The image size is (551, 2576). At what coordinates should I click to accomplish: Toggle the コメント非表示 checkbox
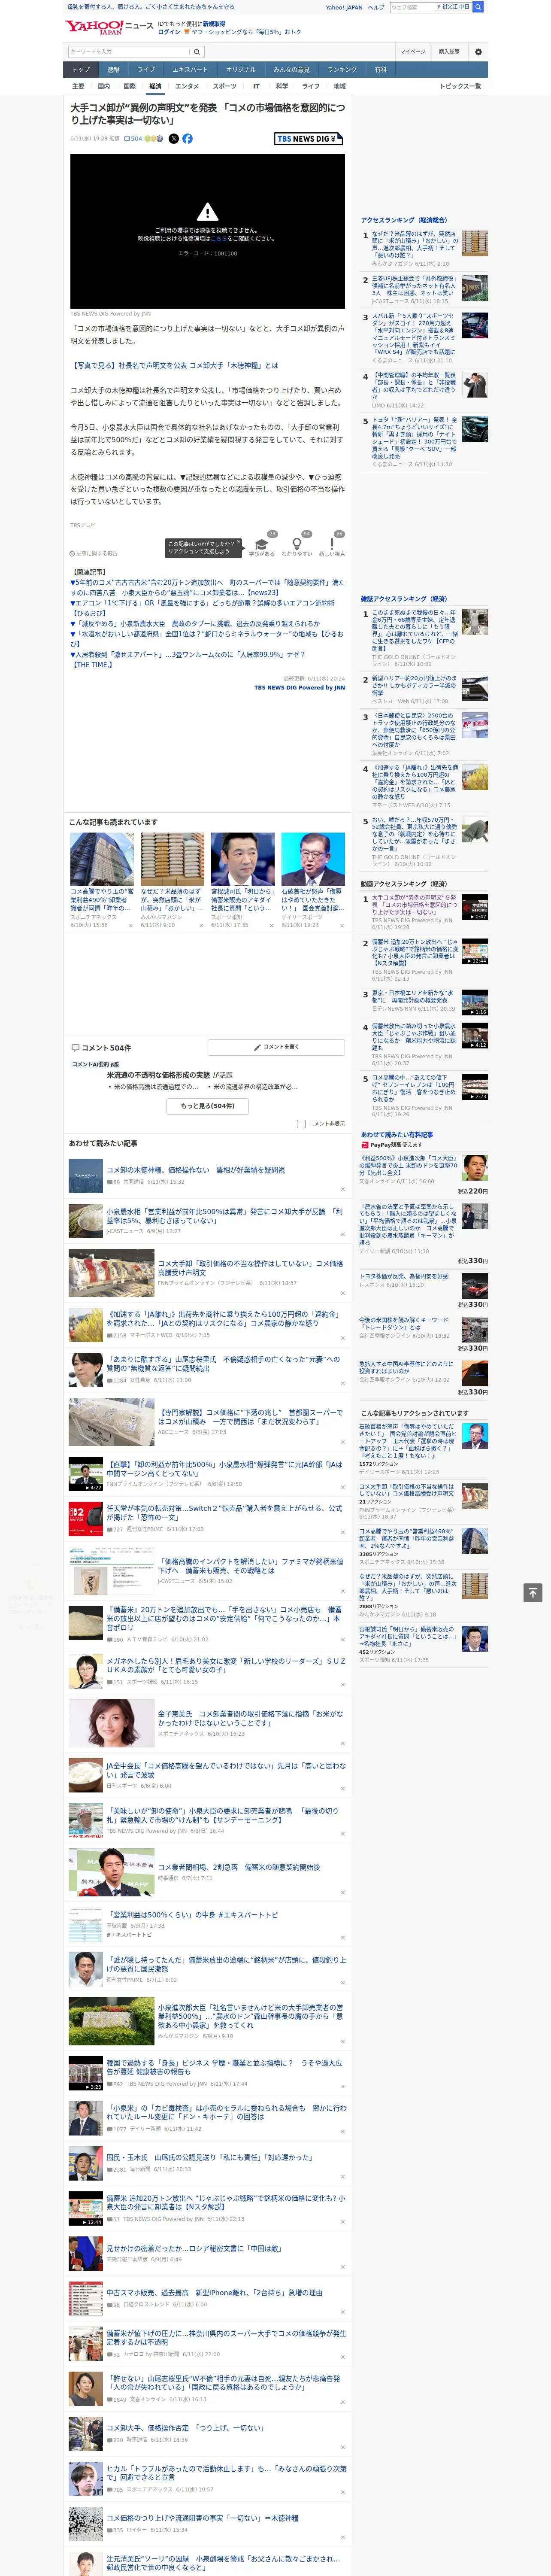(301, 1124)
